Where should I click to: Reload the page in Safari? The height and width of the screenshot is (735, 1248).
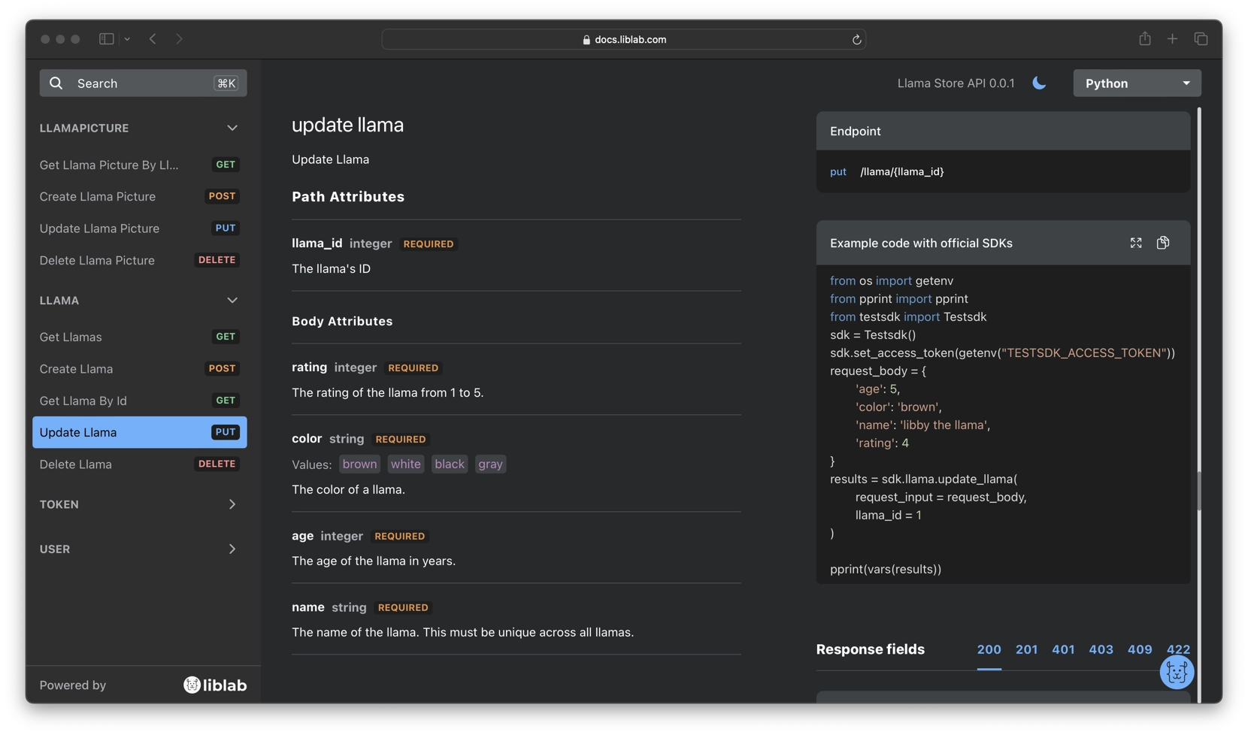pyautogui.click(x=856, y=39)
